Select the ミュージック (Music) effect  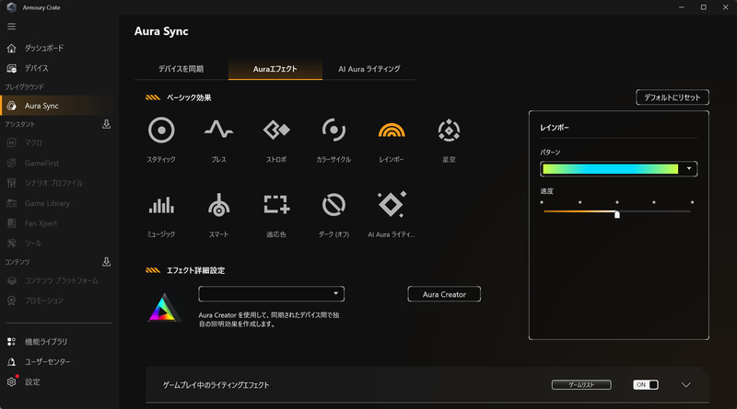[x=161, y=205]
